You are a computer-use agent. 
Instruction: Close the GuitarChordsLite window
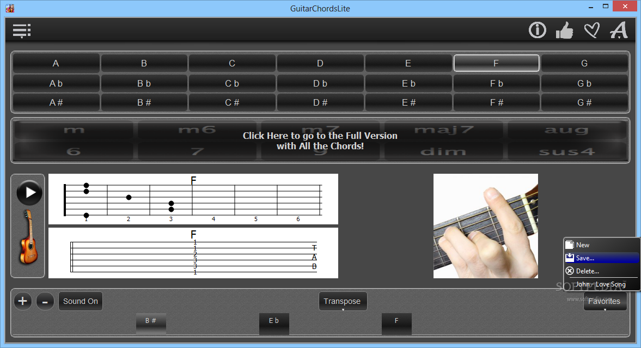[x=625, y=7]
